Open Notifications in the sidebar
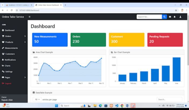Screen dimensions: 189x110 tap(10, 60)
